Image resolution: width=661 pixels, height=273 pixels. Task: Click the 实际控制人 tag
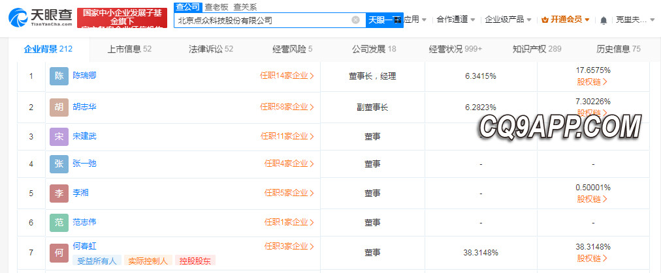148,261
